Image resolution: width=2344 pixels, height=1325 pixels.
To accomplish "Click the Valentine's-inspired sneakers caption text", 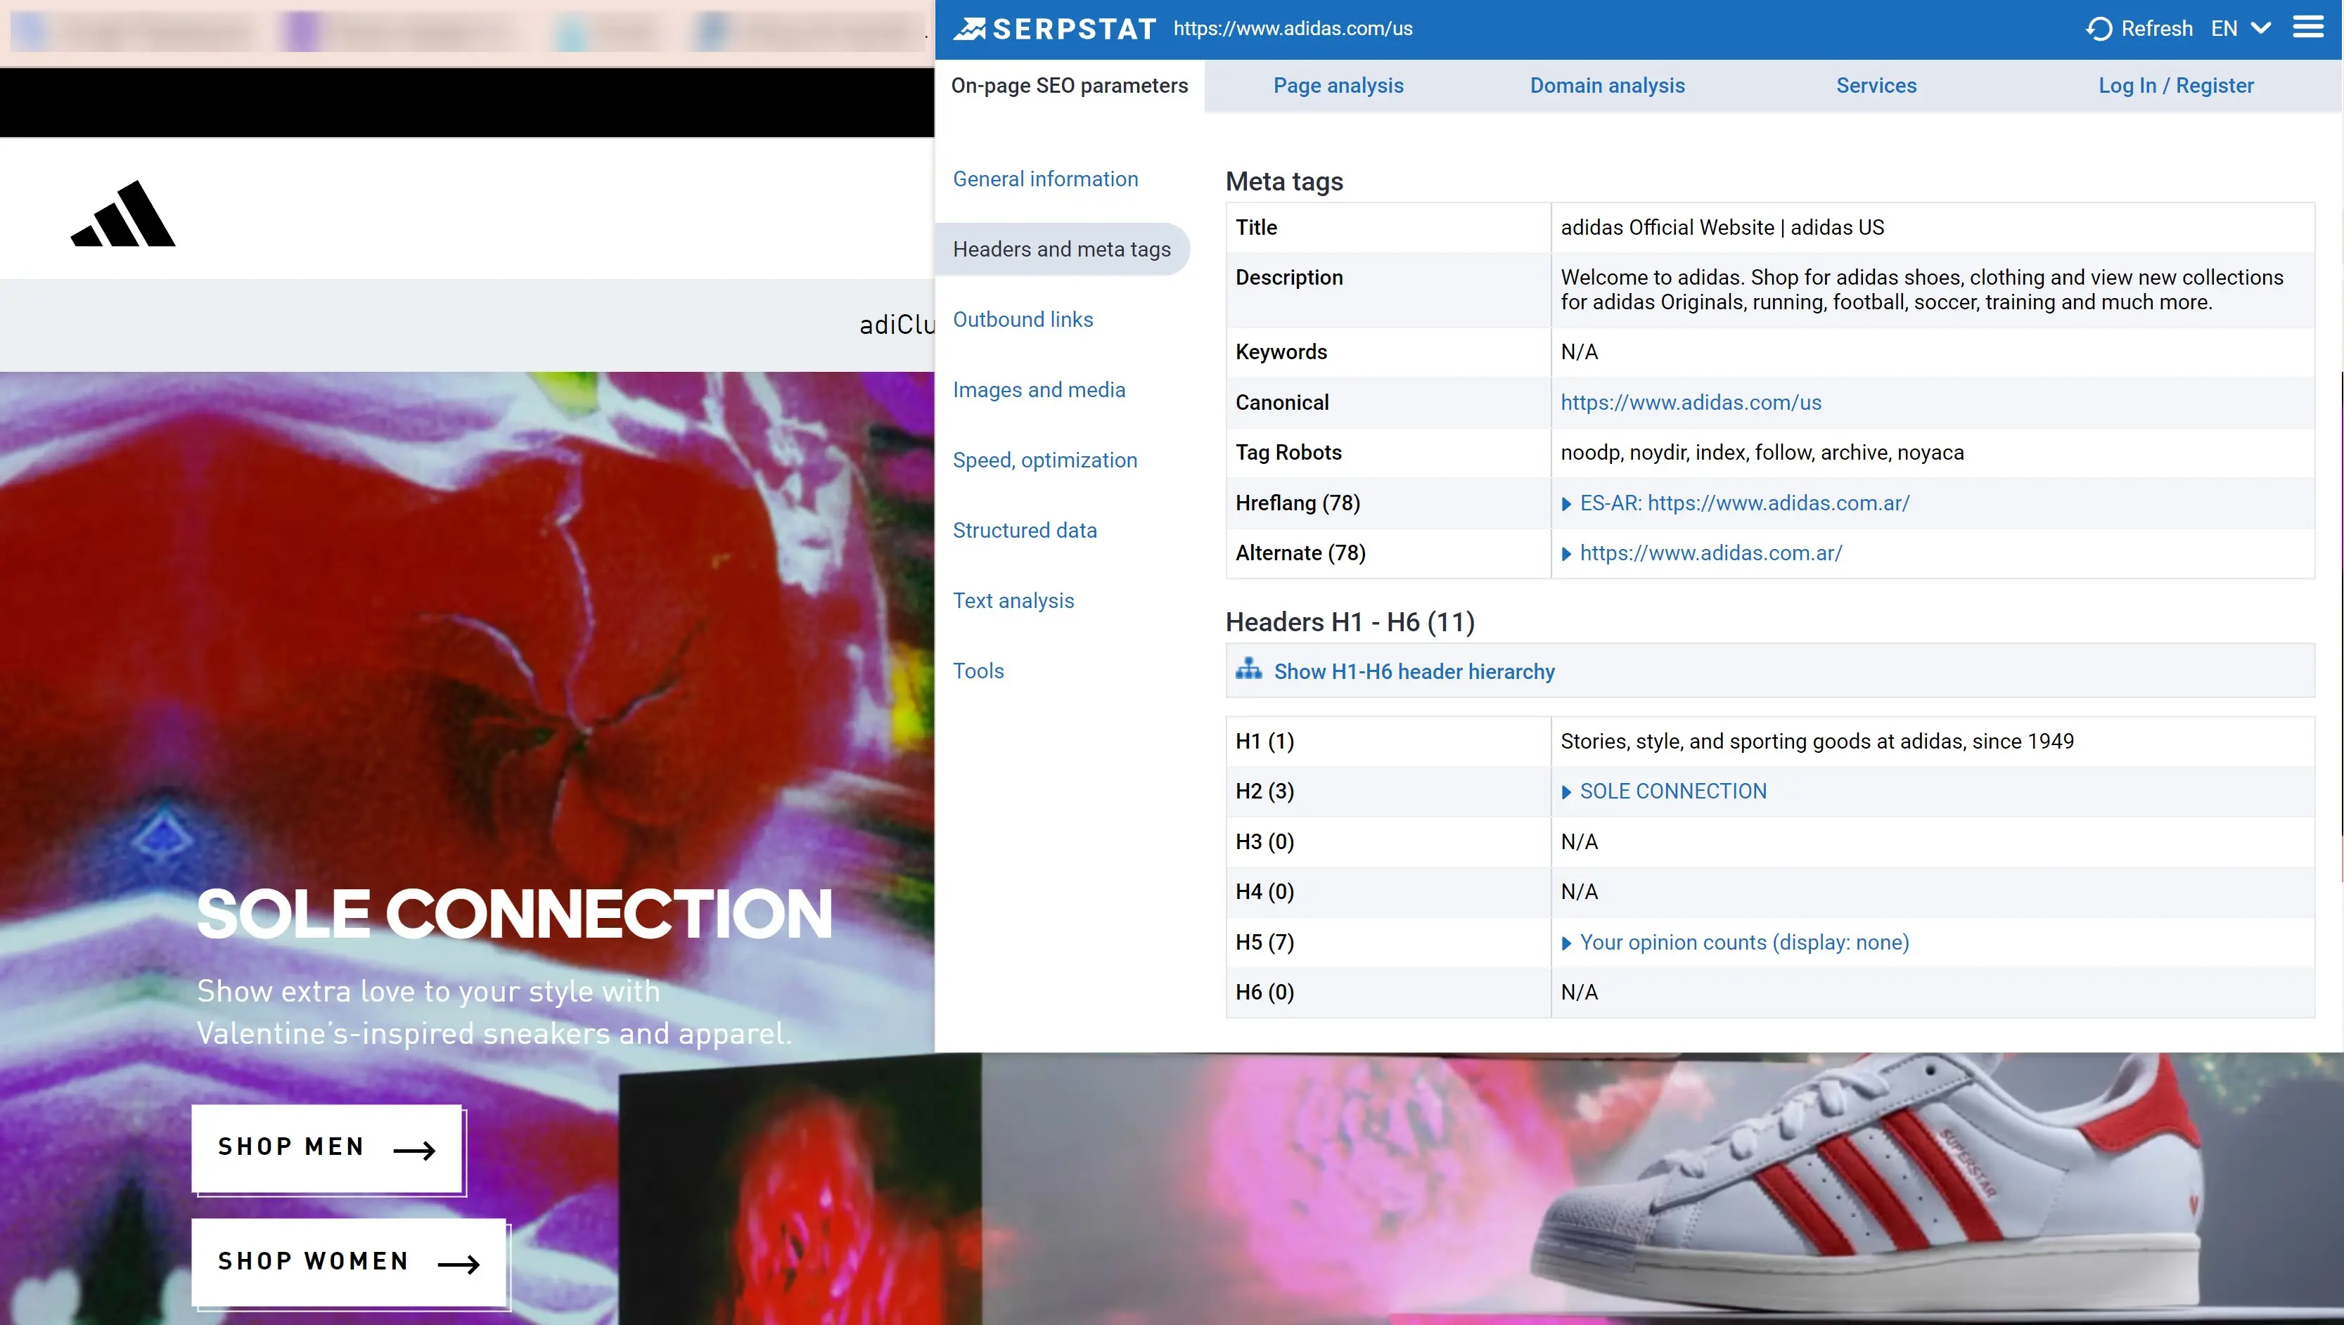I will [x=494, y=1012].
